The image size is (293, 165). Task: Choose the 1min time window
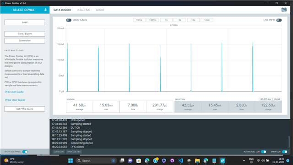click(207, 20)
